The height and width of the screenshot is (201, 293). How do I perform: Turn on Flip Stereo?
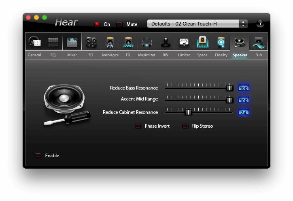point(185,126)
